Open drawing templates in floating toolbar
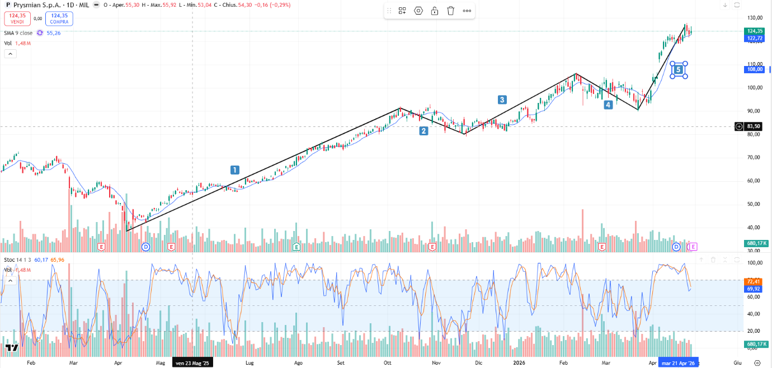This screenshot has width=772, height=368. [x=402, y=11]
